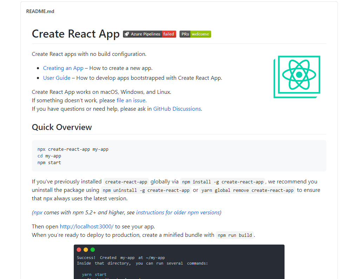Image resolution: width=359 pixels, height=279 pixels.
Task: Click the README.md file title
Action: 40,12
